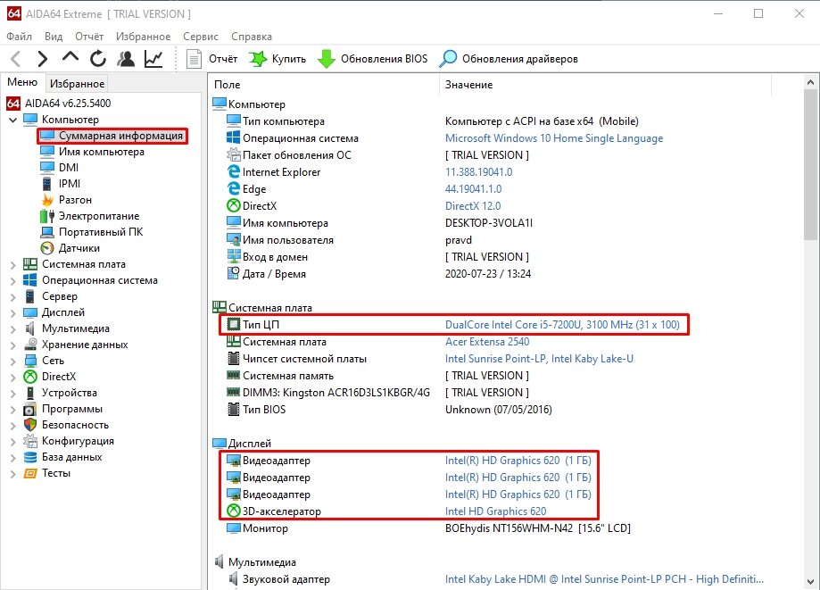Click scrollbar up arrow

[810, 82]
